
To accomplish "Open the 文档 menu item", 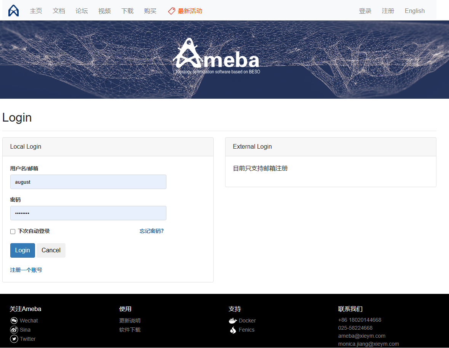I will [x=59, y=11].
